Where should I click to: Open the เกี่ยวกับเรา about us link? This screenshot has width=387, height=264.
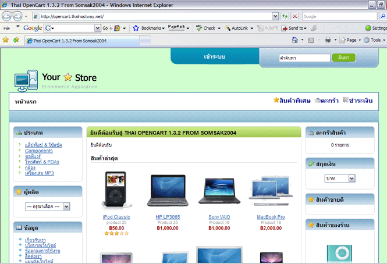click(35, 240)
